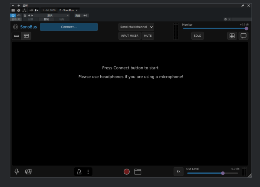Switch to detailed section view icon
The image size is (260, 187).
pos(26,36)
